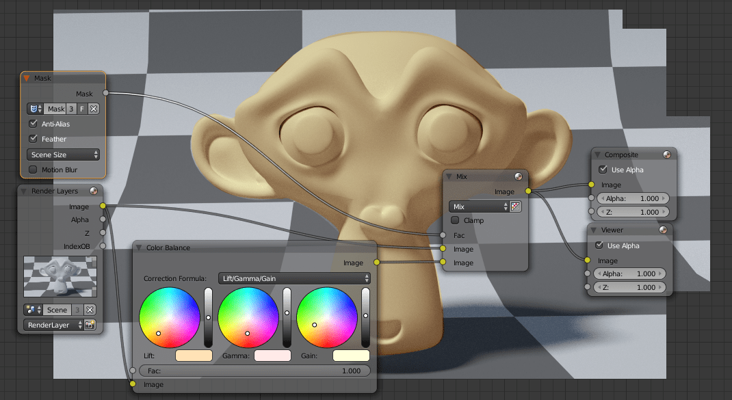
Task: Adjust the Fac slider on the Color Balance node
Action: tap(254, 370)
